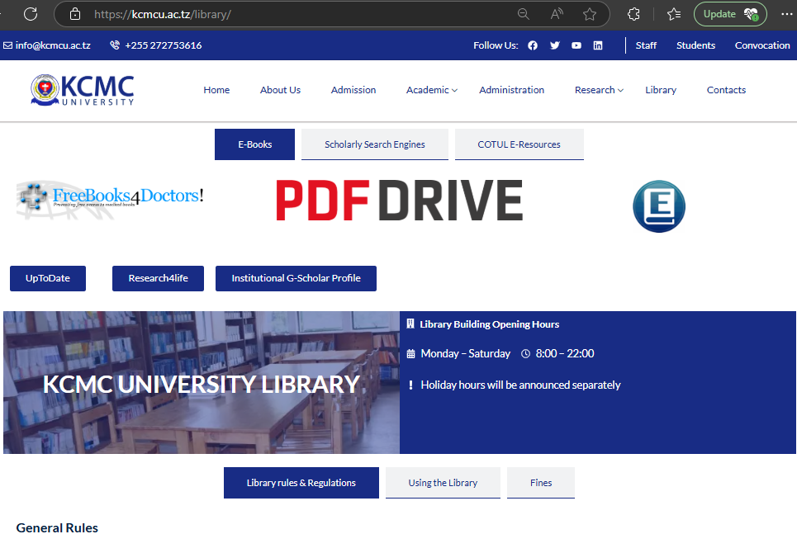
Task: Click the Institutional G-Scholar Profile button
Action: click(x=296, y=278)
